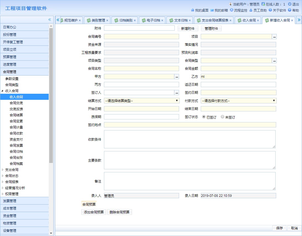This screenshot has width=302, height=236.
Task: Open project picker with 项目 ellipsis button
Action: tap(274, 36)
